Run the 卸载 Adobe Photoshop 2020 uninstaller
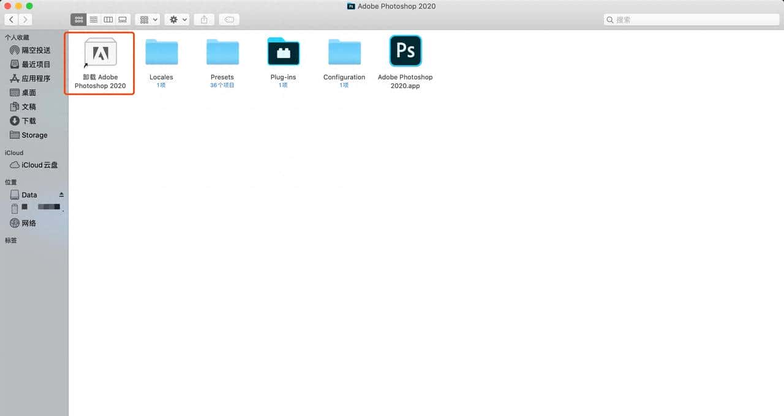 tap(99, 51)
